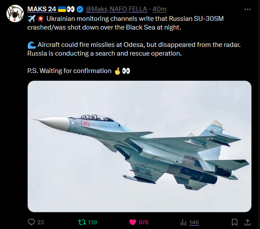
Task: Click the Ukrainian flag emoji beside the name
Action: coord(62,9)
